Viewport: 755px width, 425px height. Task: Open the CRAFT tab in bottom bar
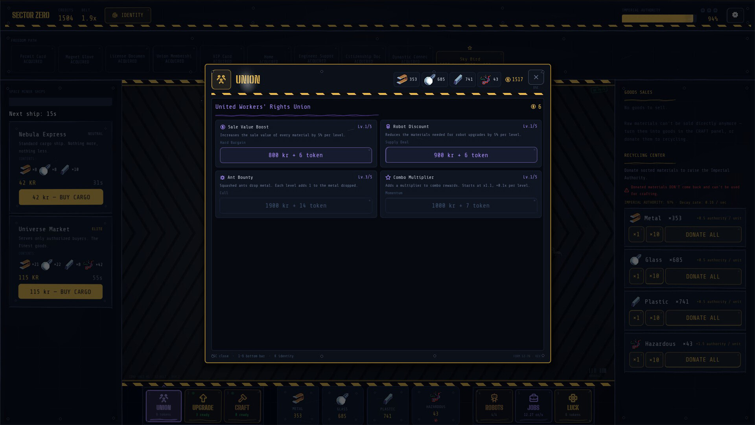point(242,406)
